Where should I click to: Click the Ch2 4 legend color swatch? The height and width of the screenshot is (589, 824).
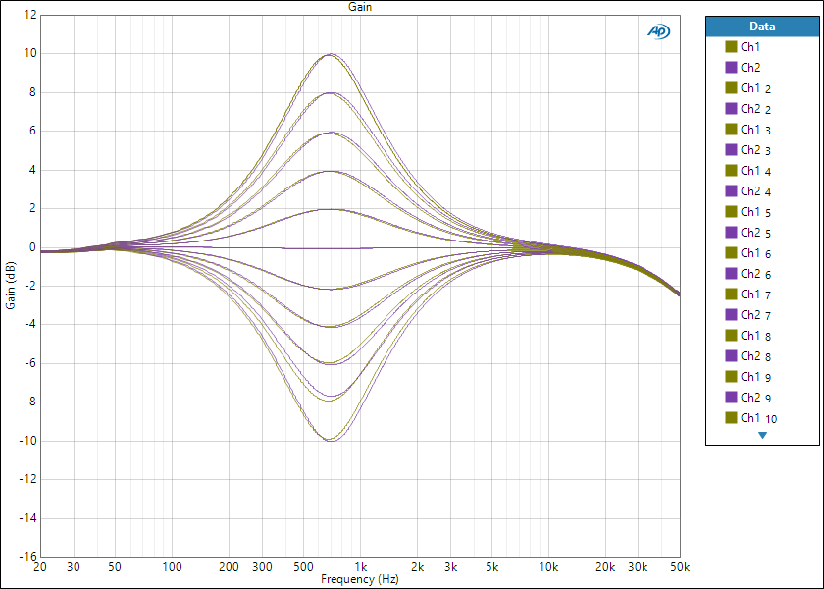(731, 190)
